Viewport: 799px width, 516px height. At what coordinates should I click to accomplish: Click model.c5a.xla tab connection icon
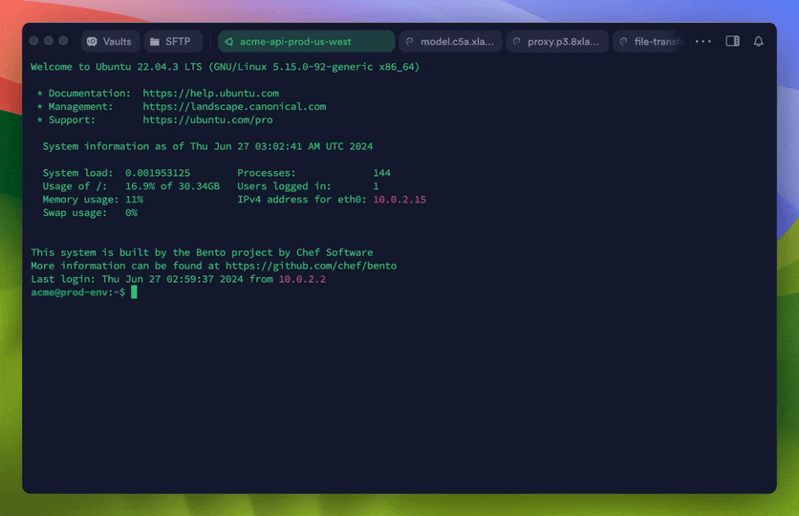(x=410, y=42)
